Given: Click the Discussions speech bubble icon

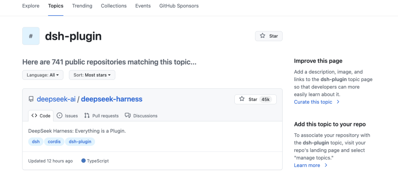Looking at the screenshot, I should 128,116.
